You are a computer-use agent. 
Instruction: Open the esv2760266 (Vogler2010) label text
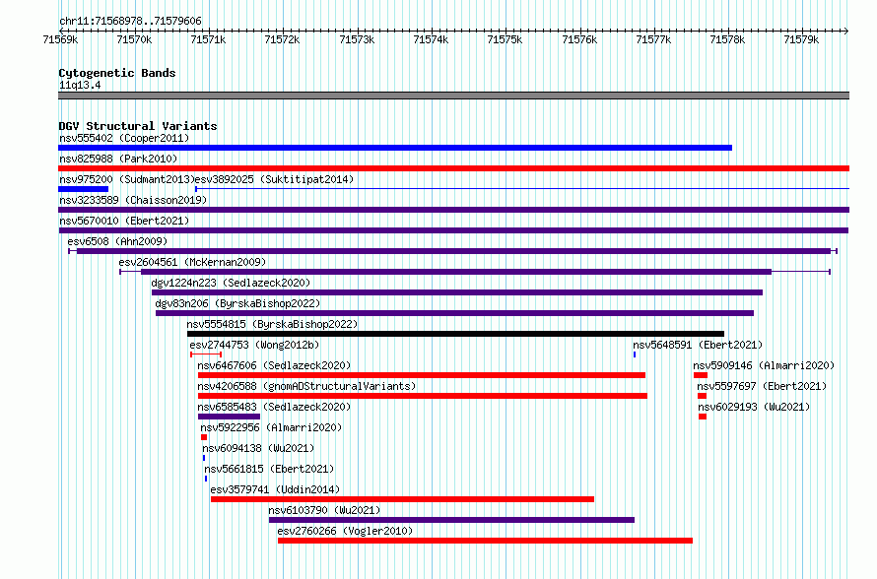[345, 531]
